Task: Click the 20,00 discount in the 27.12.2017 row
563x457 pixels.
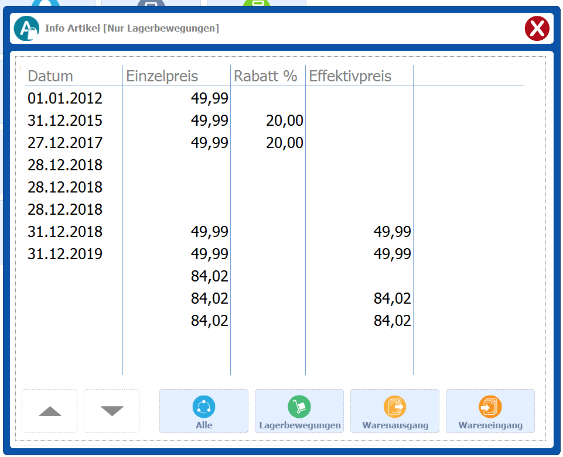Action: [x=285, y=143]
